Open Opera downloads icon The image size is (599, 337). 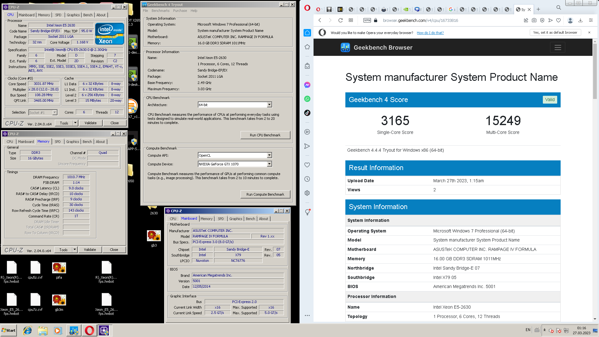(580, 20)
